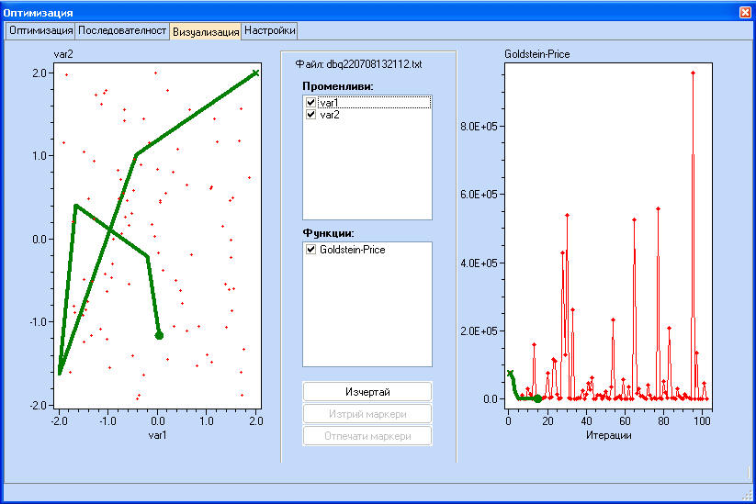The height and width of the screenshot is (504, 756).
Task: Click the tallest red peak in Goldstein-Price chart
Action: pos(693,73)
